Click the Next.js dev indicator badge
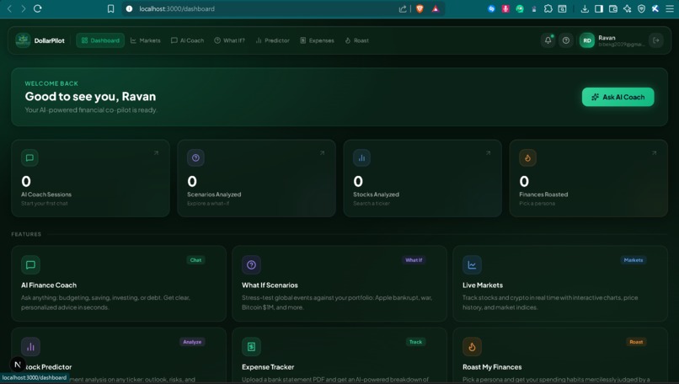Screen dimensions: 679x384 point(18,365)
